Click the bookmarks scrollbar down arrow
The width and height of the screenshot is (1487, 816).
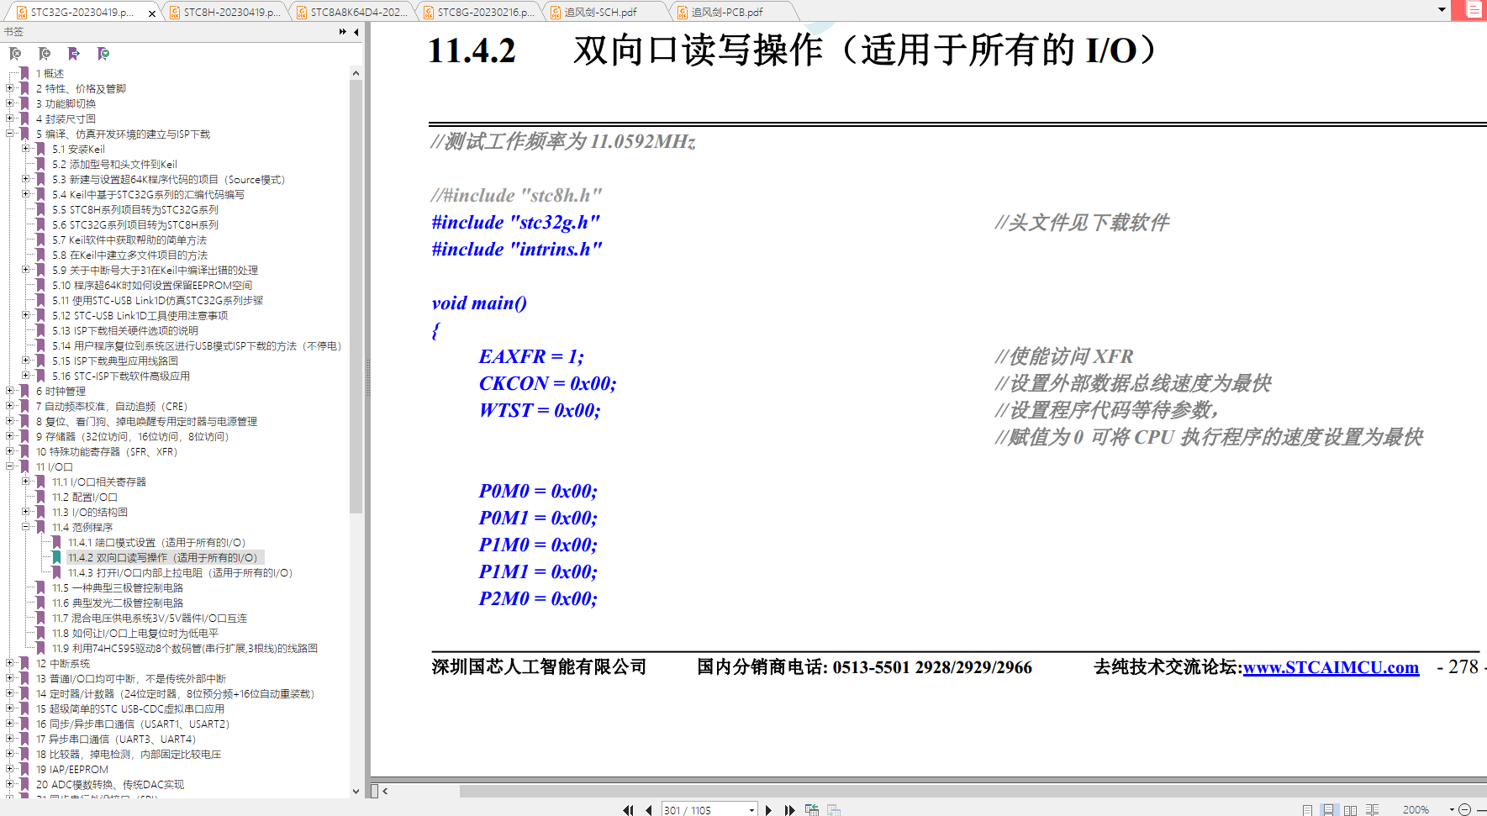point(356,791)
